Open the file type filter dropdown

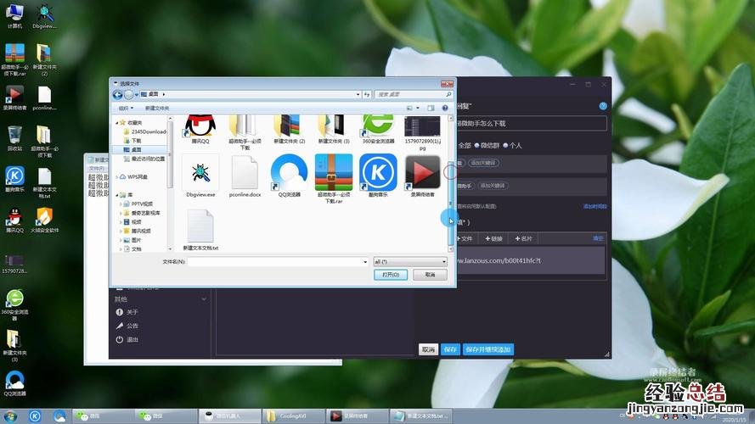tap(409, 262)
